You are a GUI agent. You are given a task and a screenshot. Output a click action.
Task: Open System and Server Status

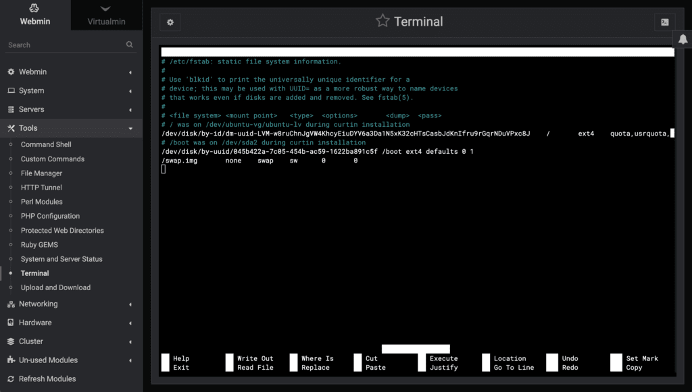coord(61,258)
